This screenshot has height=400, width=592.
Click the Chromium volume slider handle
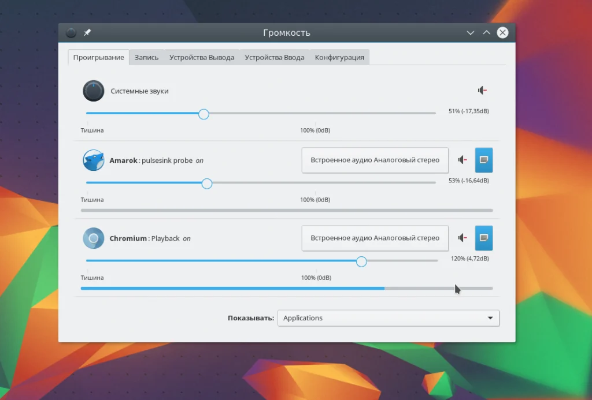click(361, 261)
